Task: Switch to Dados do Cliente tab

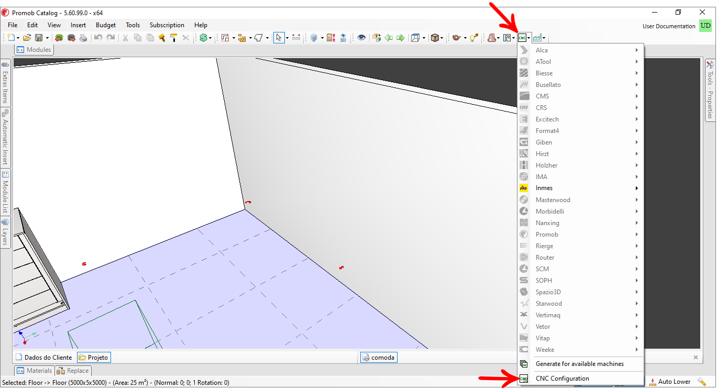Action: click(x=44, y=358)
